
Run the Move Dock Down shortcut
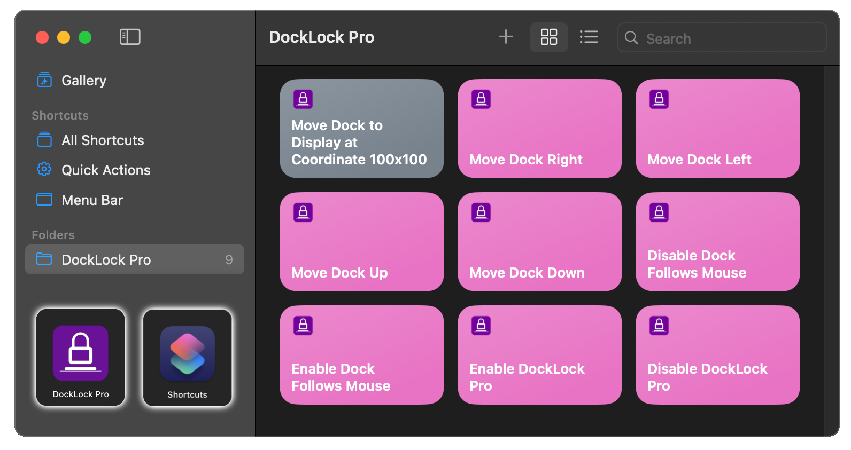point(540,242)
